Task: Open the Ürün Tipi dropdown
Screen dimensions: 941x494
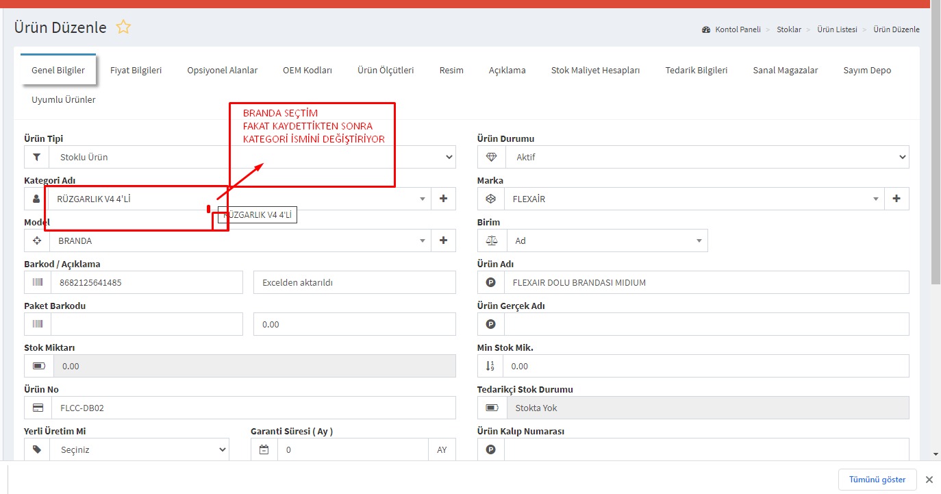Action: tap(251, 157)
